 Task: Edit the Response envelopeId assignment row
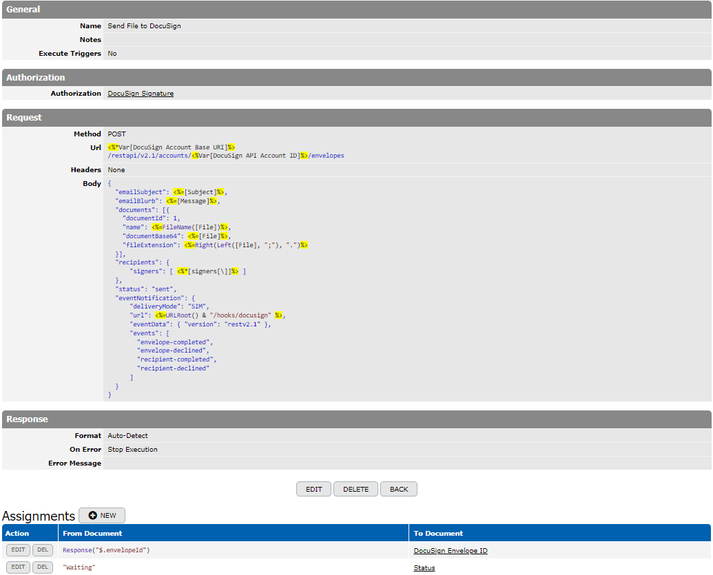pyautogui.click(x=18, y=550)
